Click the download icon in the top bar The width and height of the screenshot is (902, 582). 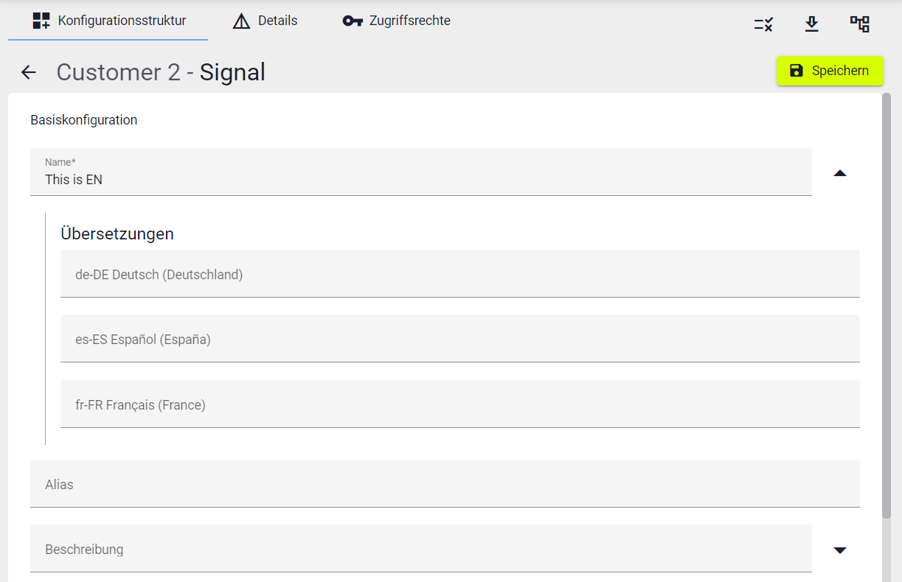pos(811,24)
